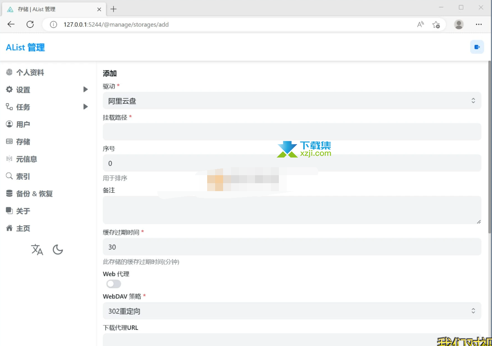Click the 主页 home icon

[9, 228]
